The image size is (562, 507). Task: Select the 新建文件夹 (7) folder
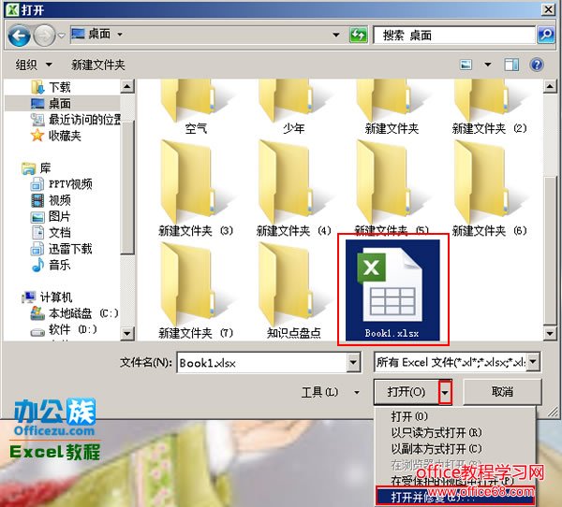196,291
